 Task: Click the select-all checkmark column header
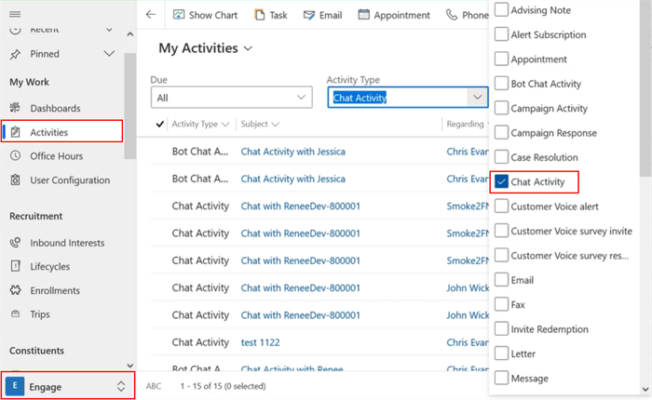point(159,124)
